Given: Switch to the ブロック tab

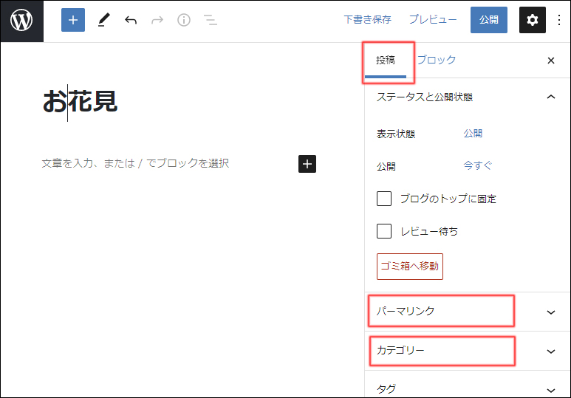Looking at the screenshot, I should pyautogui.click(x=437, y=61).
